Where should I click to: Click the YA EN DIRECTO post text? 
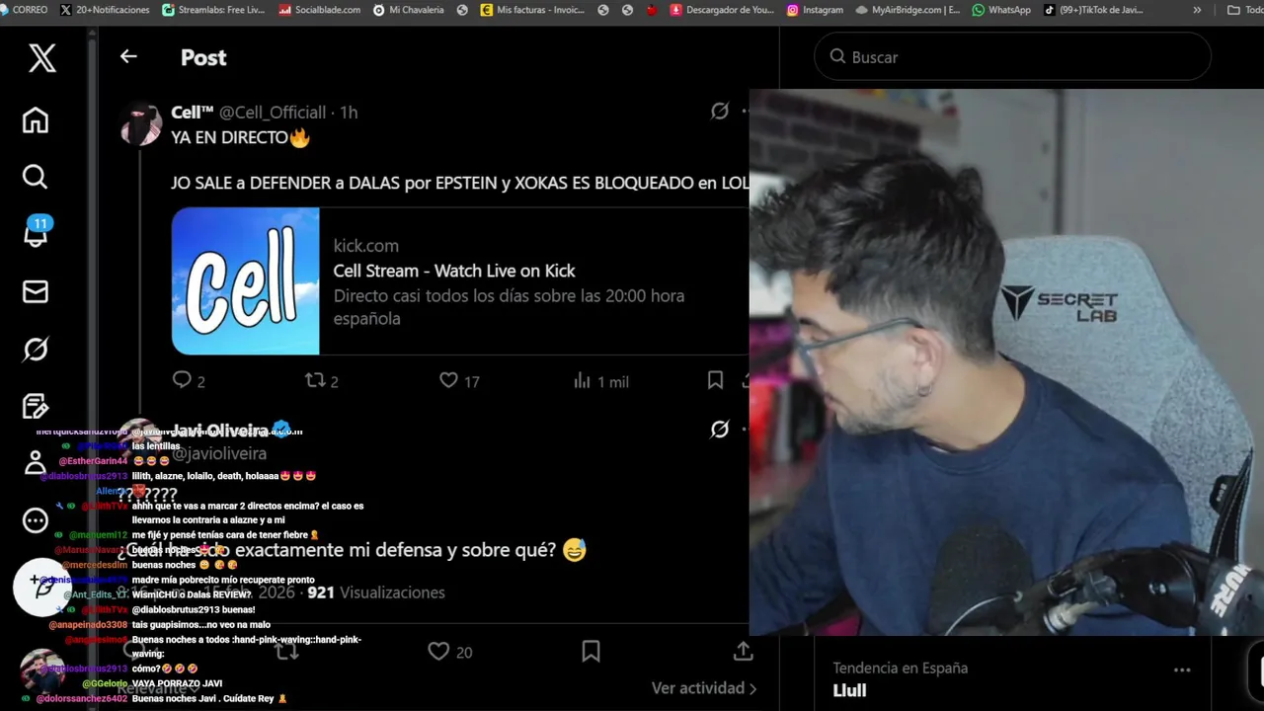click(240, 138)
